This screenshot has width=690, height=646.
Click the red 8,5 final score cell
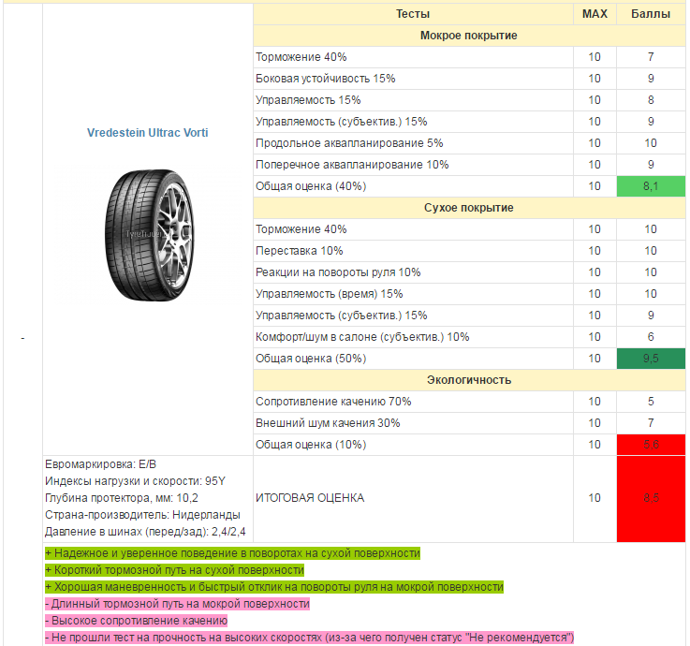(650, 498)
